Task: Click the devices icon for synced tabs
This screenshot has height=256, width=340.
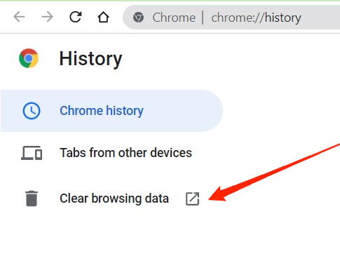Action: pos(32,153)
